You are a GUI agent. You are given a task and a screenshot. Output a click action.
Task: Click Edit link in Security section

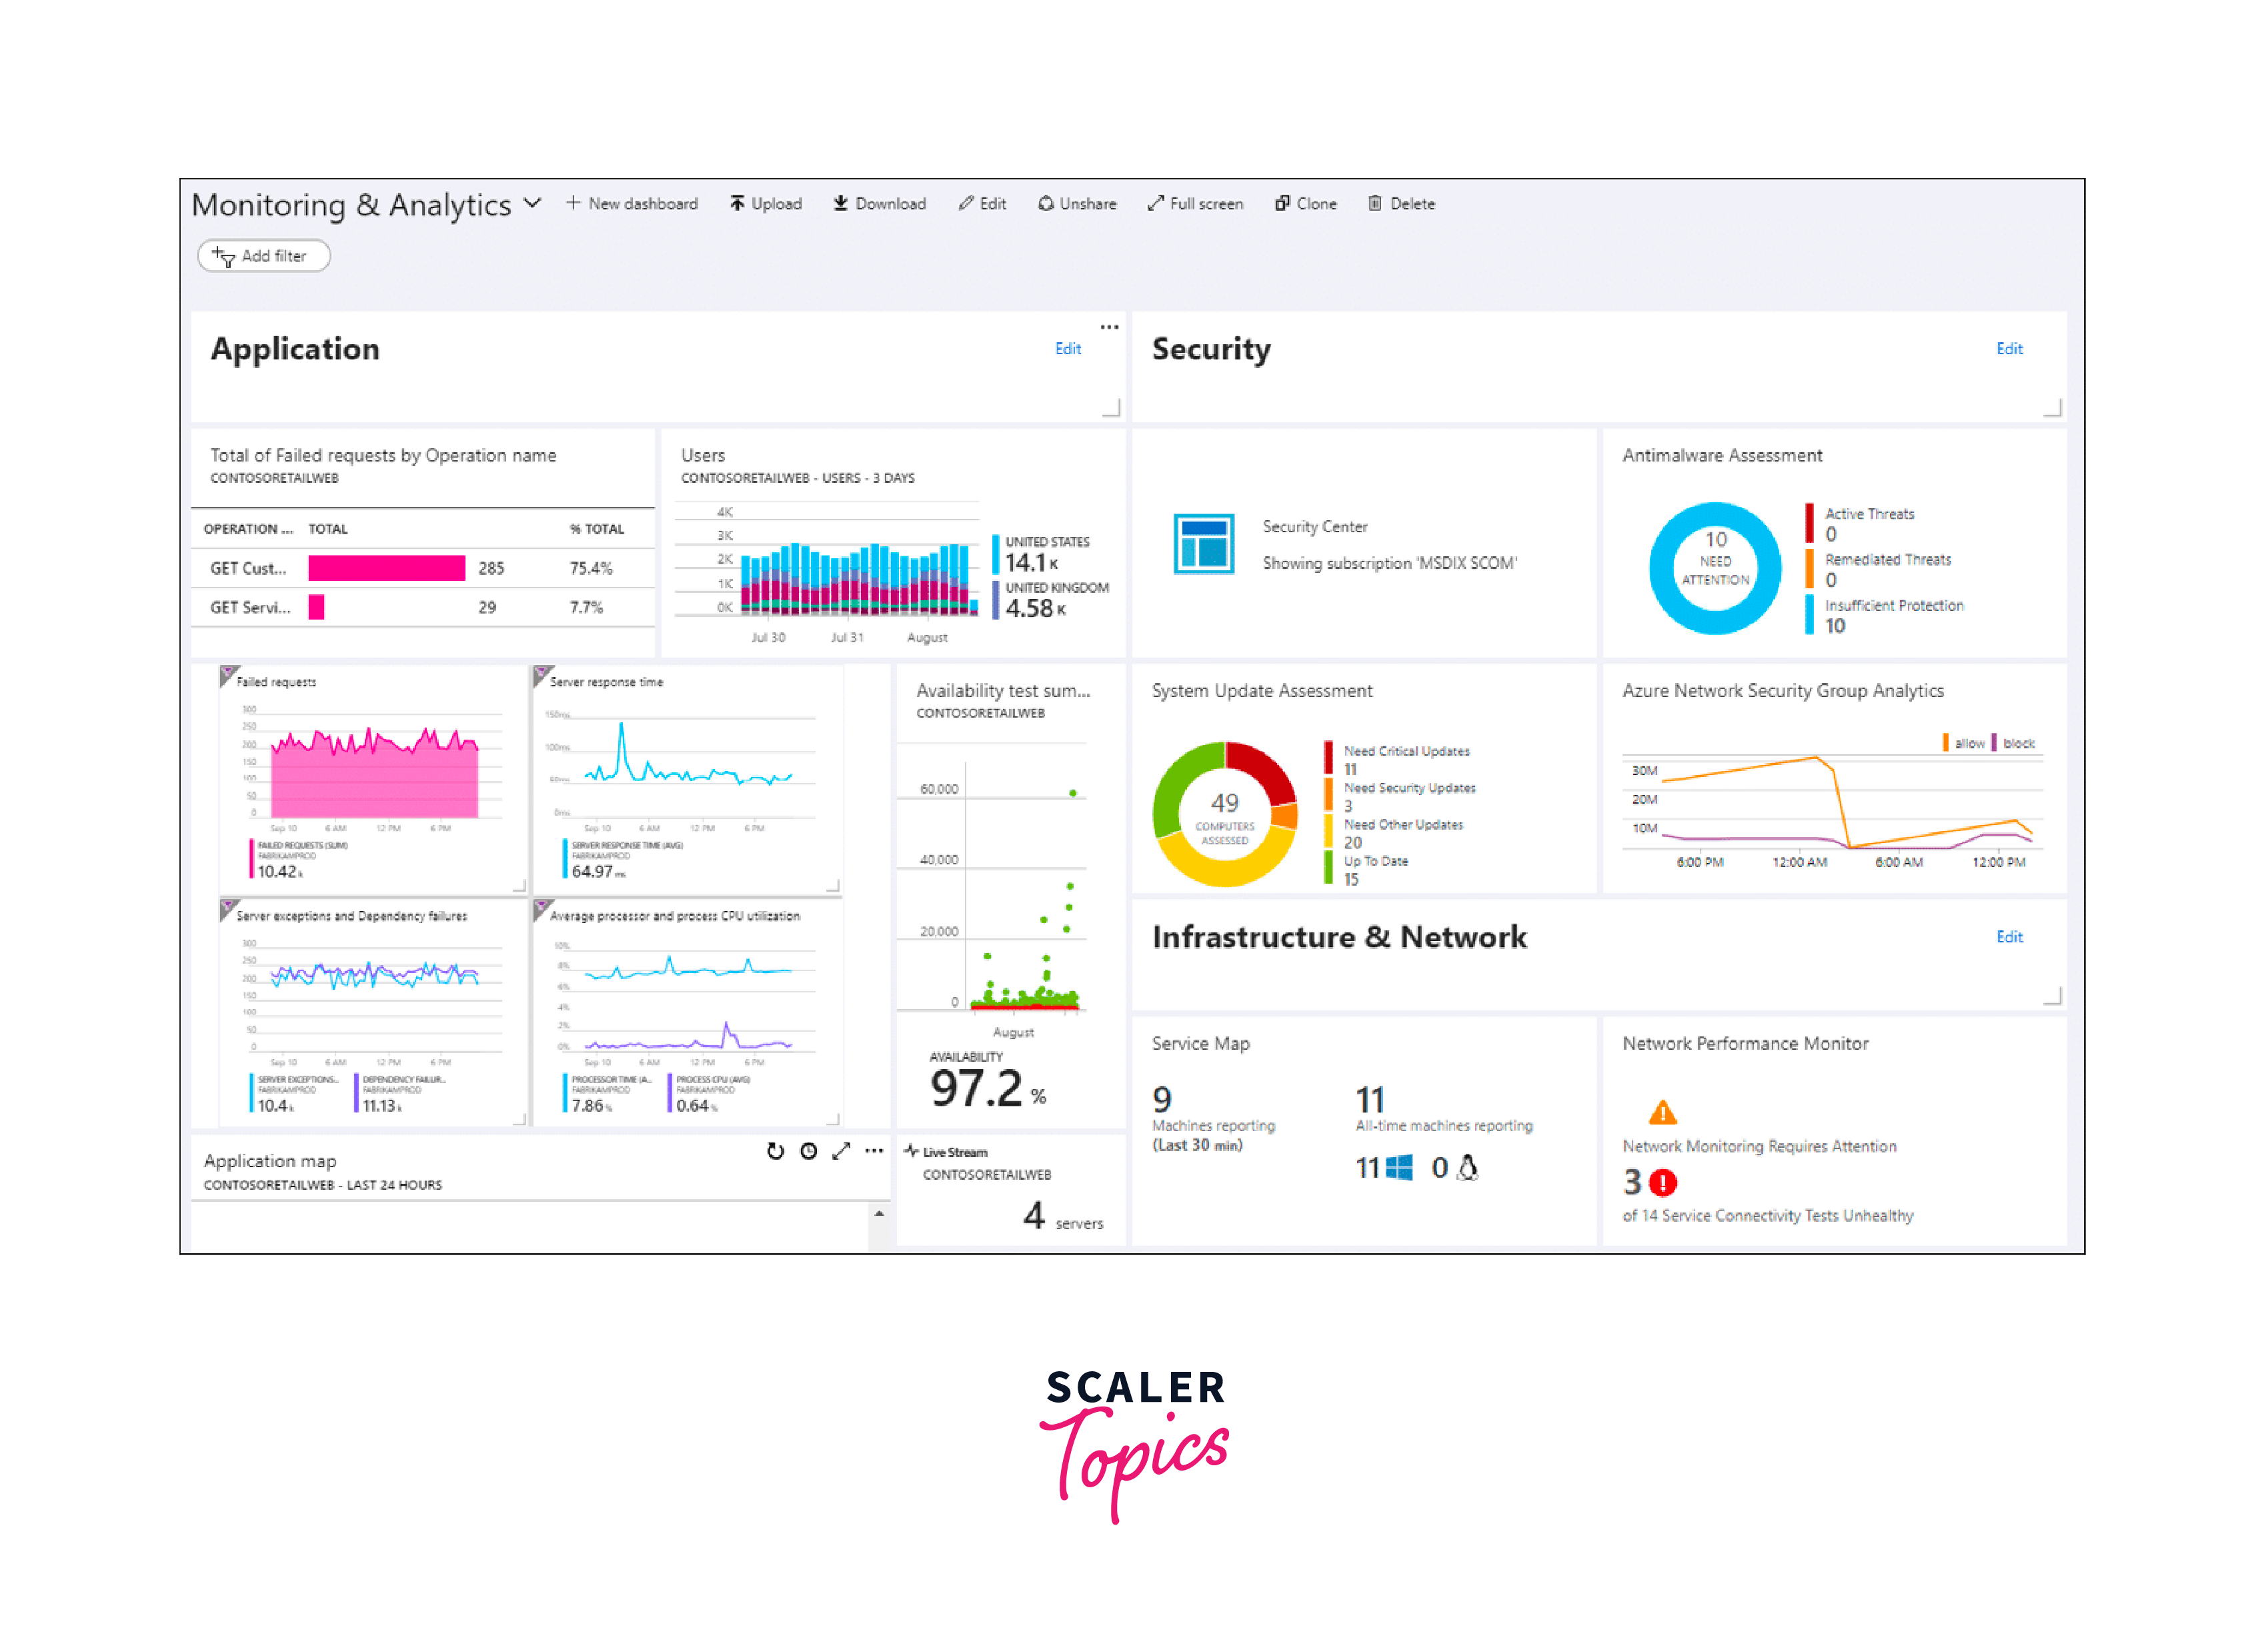coord(2009,349)
